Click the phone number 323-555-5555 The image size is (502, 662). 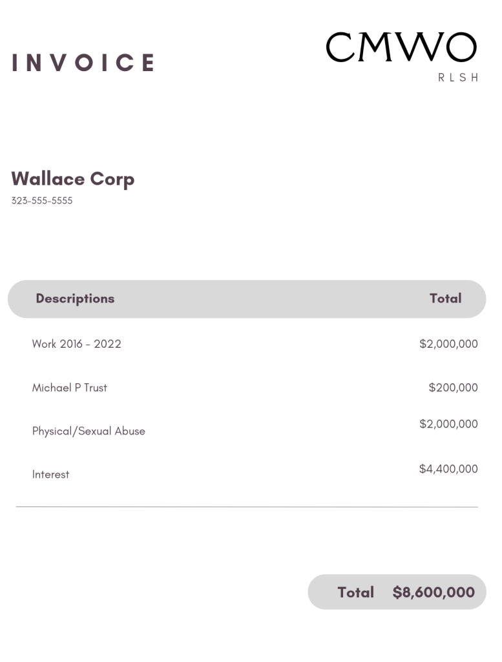click(42, 201)
